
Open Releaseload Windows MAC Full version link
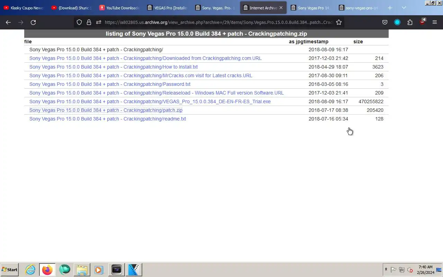click(156, 93)
